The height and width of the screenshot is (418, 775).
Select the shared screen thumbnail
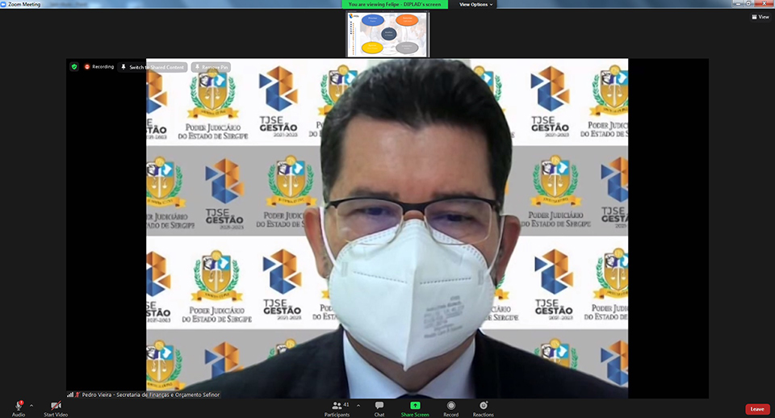[387, 35]
